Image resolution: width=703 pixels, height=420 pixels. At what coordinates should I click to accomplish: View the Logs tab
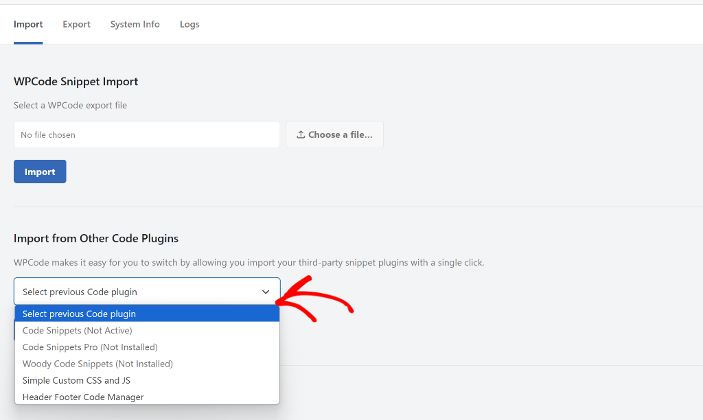pos(189,24)
